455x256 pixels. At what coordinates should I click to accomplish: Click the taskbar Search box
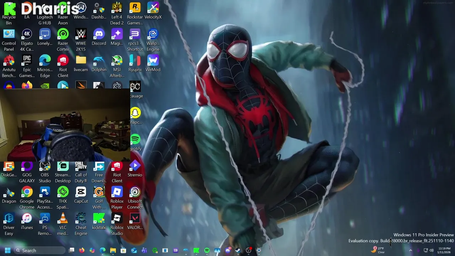[40, 250]
